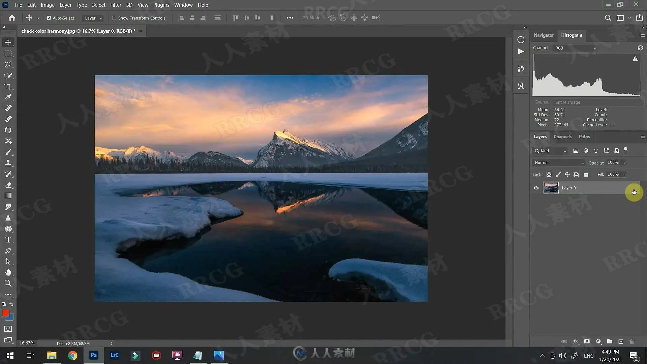647x364 pixels.
Task: Select the Rectangular Marquee tool
Action: coord(8,54)
